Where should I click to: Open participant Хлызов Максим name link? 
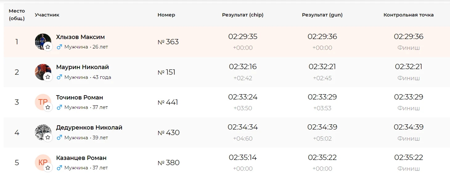point(80,37)
